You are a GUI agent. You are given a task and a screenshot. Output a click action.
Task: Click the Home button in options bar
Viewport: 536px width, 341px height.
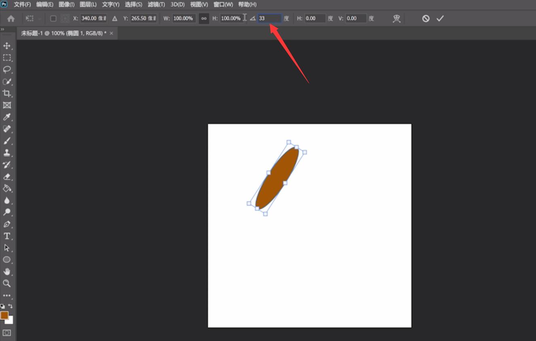[11, 19]
